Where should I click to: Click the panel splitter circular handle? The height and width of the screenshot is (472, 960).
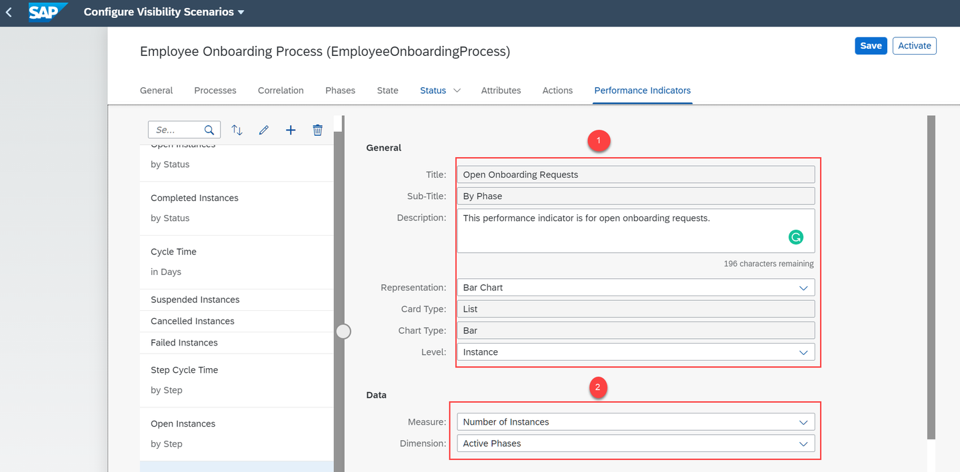pyautogui.click(x=343, y=331)
